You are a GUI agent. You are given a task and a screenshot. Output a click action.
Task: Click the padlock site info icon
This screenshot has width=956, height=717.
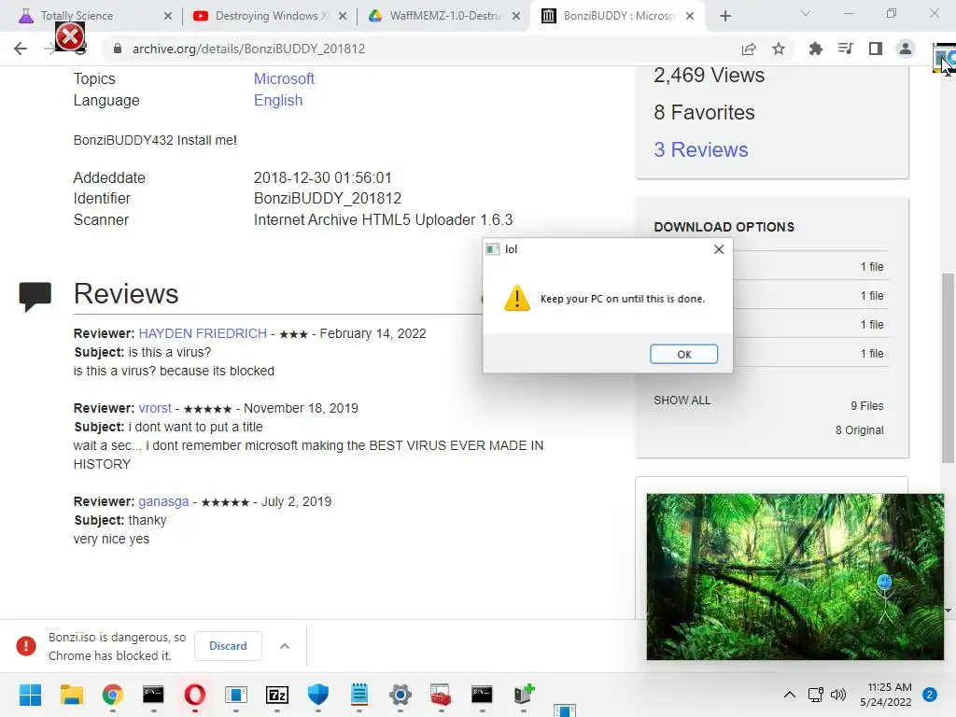[118, 49]
